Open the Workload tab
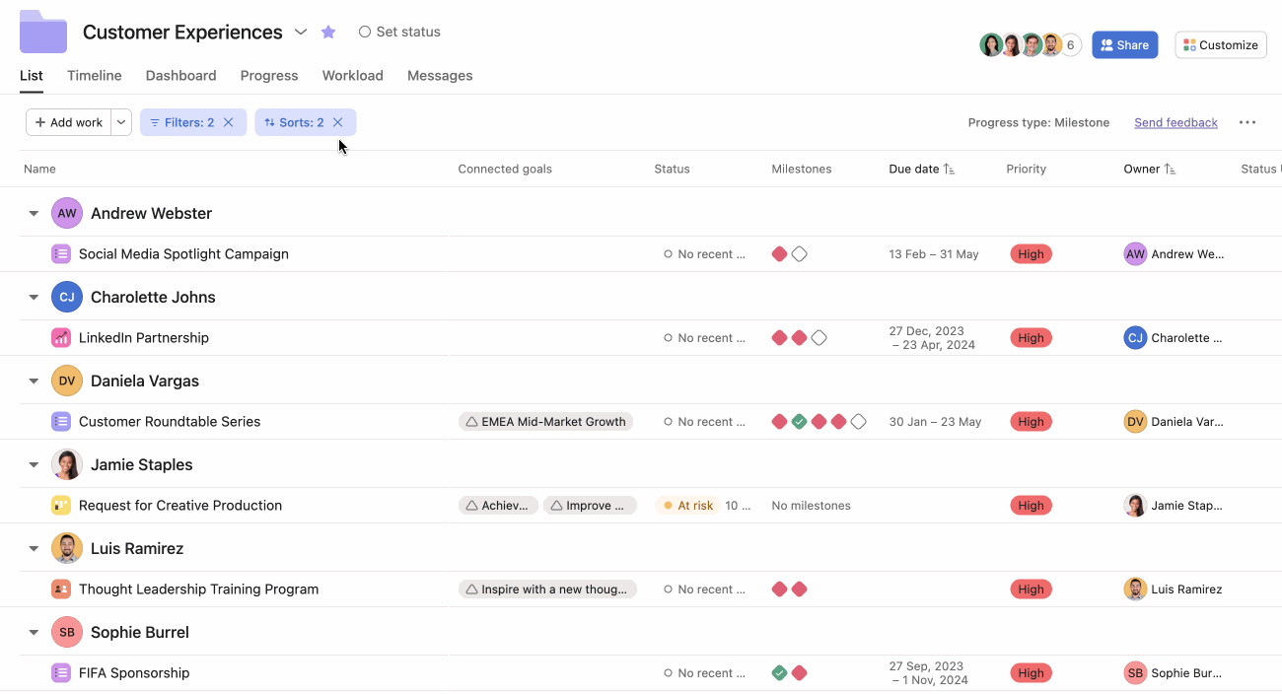 pyautogui.click(x=352, y=76)
